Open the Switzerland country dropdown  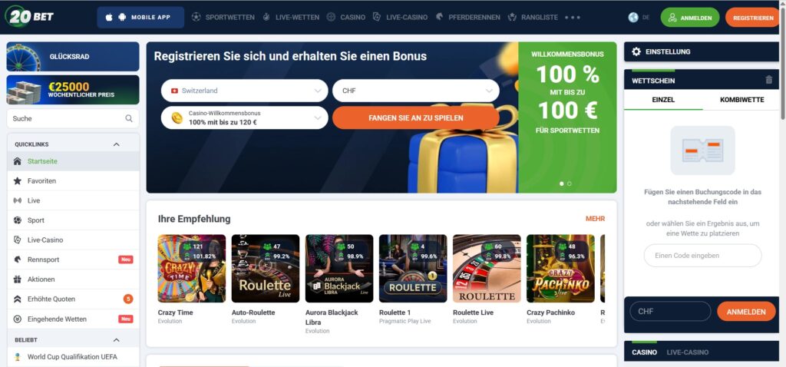pyautogui.click(x=245, y=91)
